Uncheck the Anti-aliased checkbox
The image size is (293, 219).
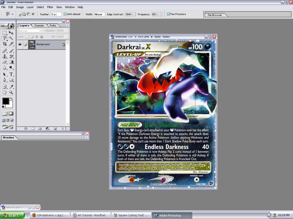(65, 14)
